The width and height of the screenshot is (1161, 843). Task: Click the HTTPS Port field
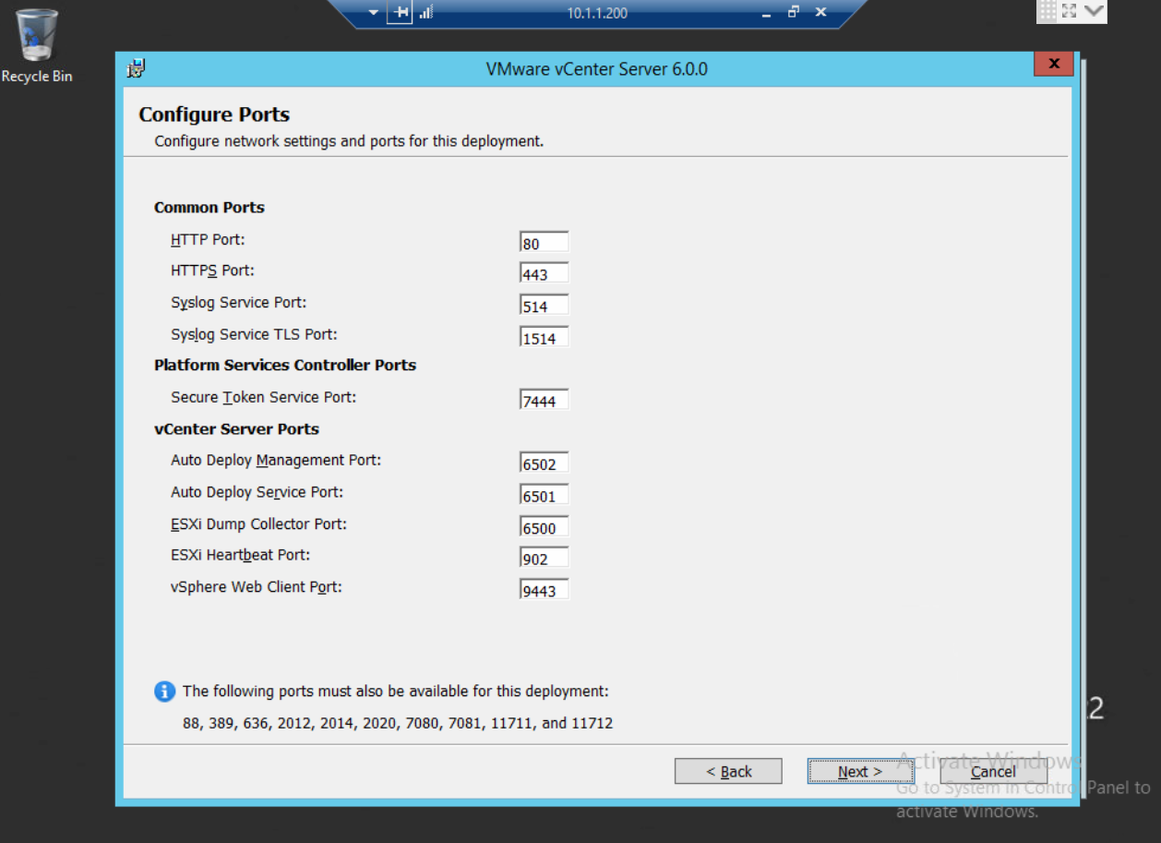pos(545,274)
